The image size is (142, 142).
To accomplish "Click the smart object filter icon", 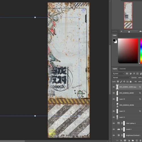I will tap(141, 74).
